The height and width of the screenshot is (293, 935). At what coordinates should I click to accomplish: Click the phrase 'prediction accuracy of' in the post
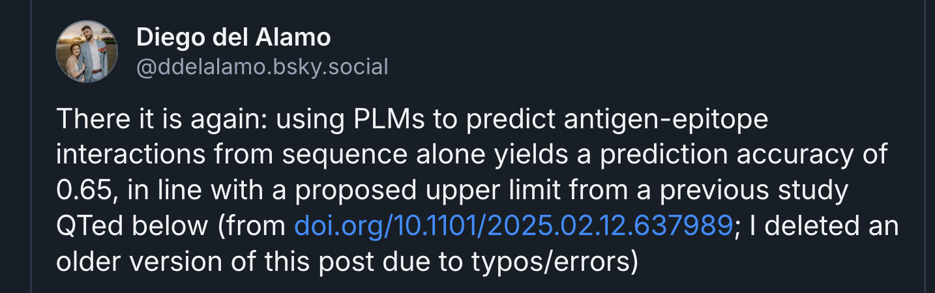tap(745, 155)
